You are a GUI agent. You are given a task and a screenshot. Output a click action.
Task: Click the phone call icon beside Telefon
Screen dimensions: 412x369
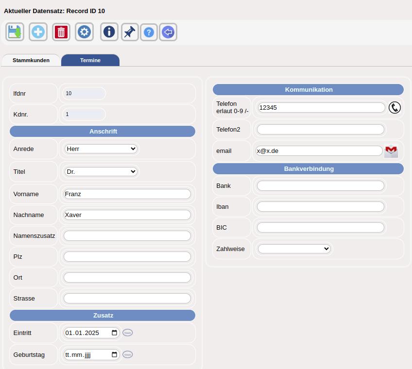pos(395,107)
